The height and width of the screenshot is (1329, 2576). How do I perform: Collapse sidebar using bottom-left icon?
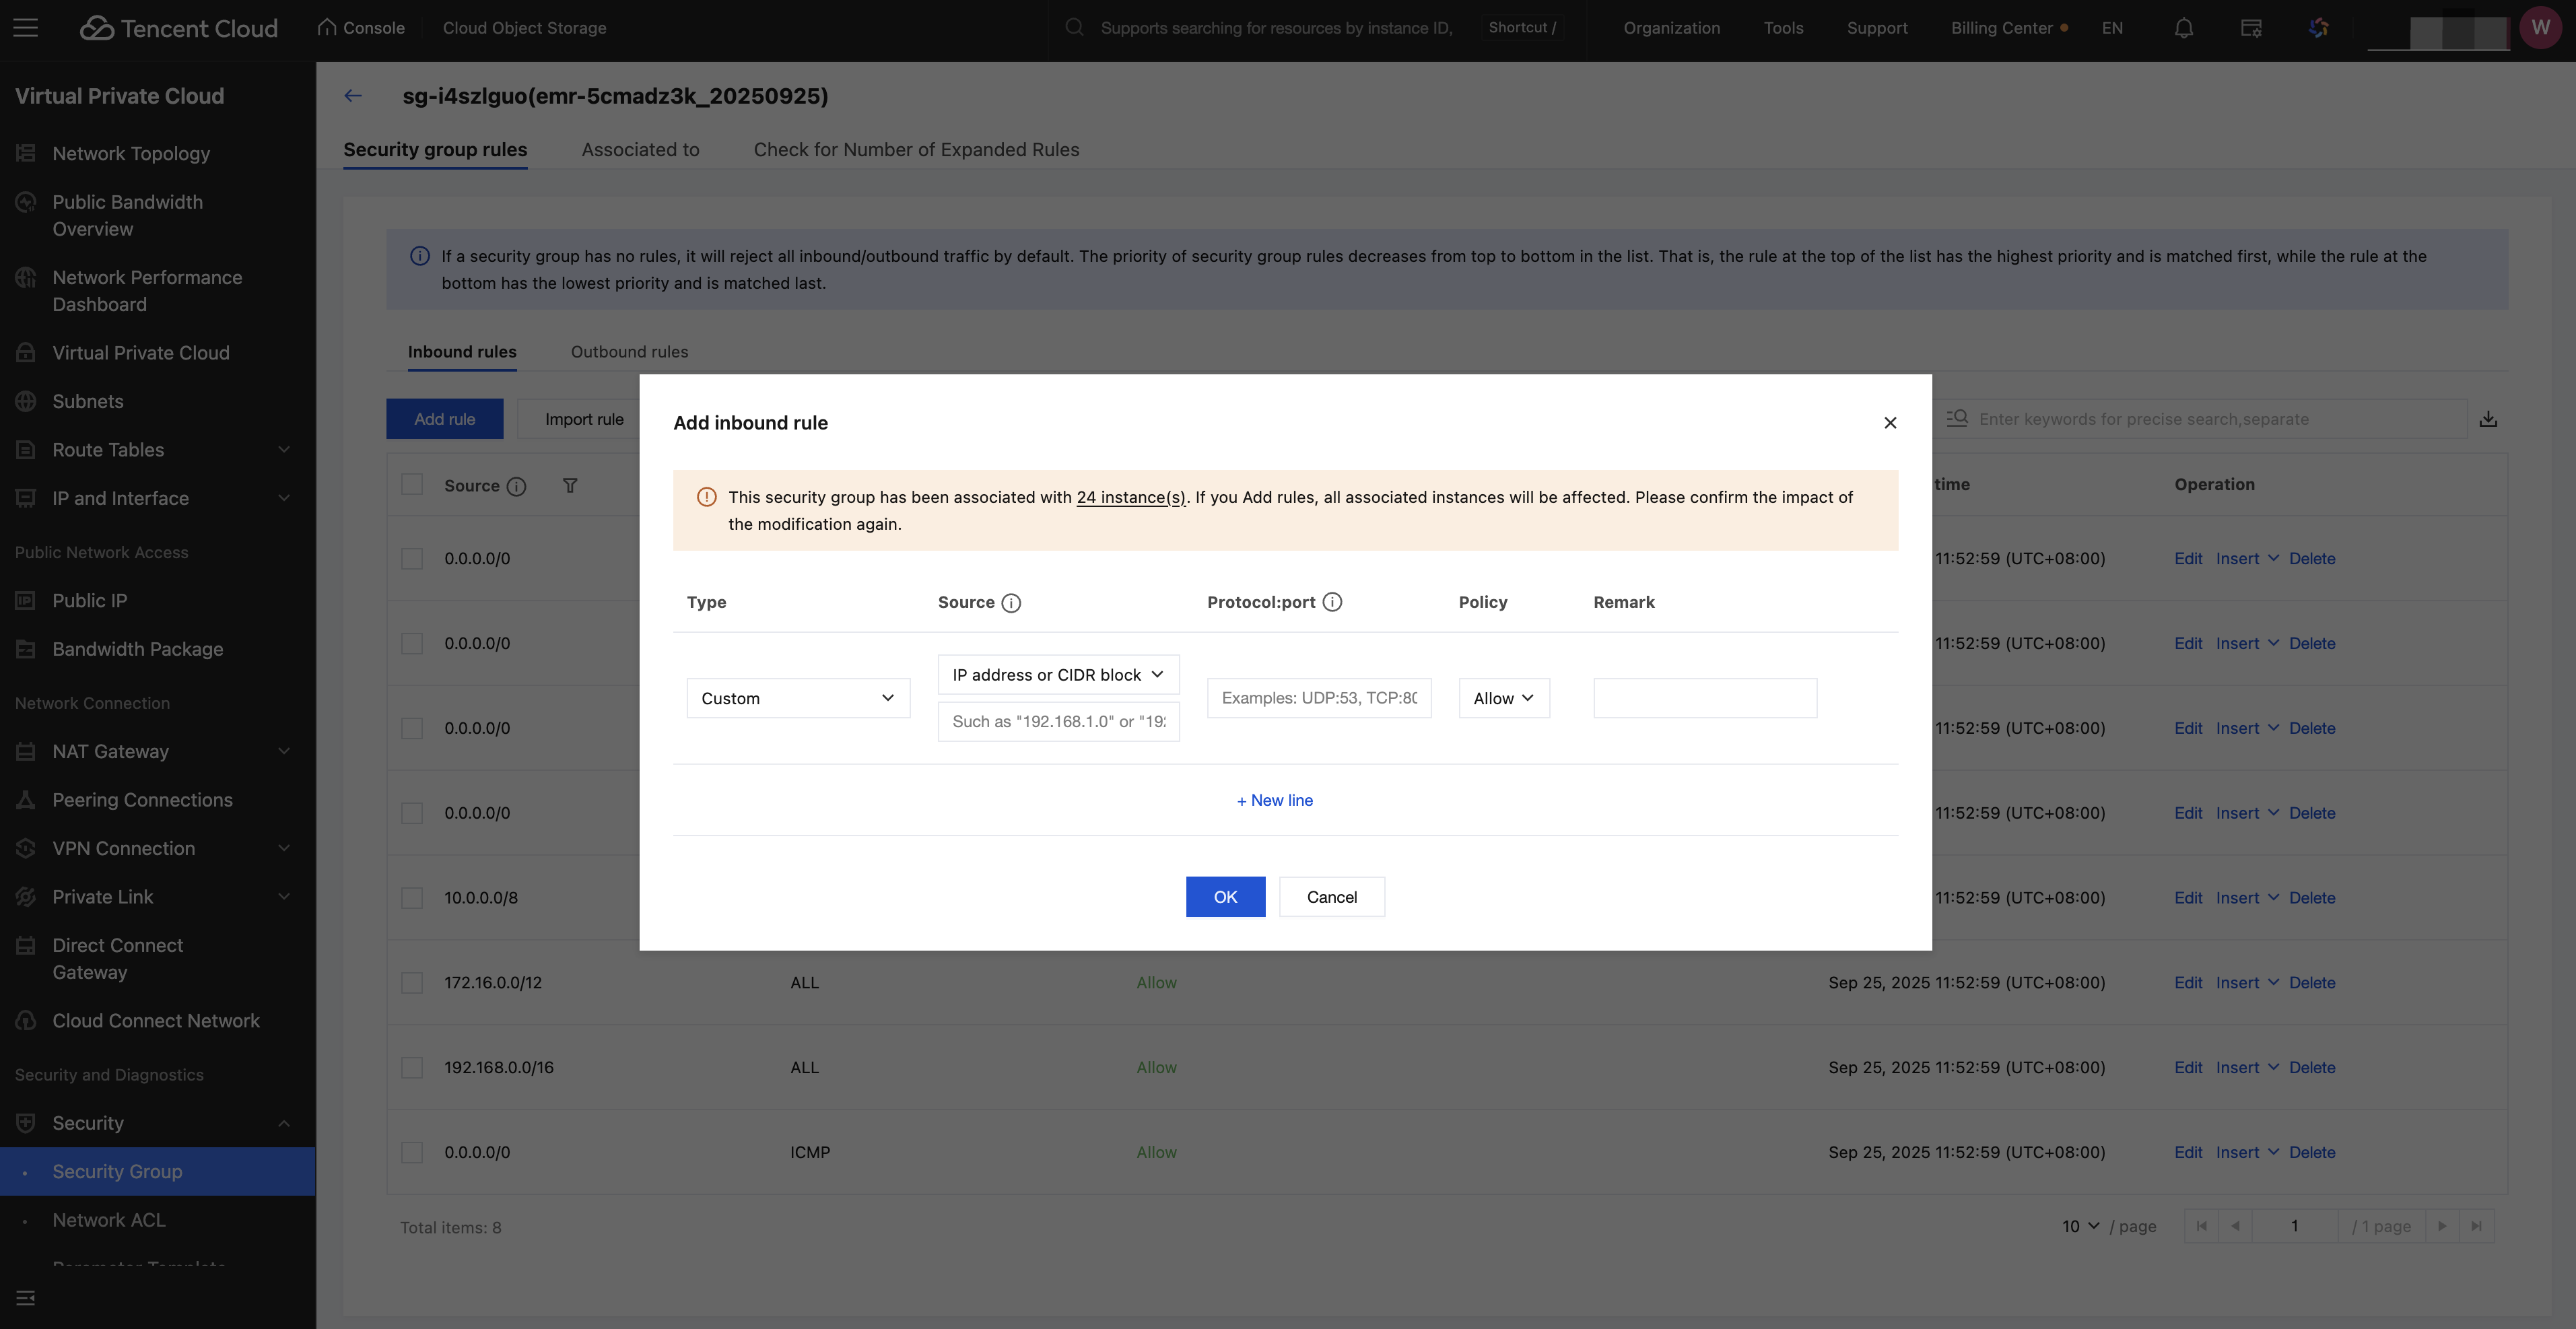[x=26, y=1298]
